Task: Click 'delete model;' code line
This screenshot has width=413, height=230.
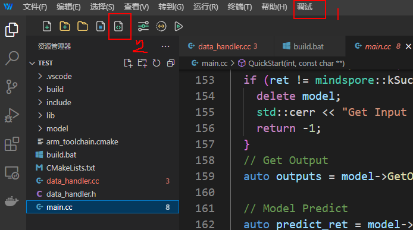Action: (298, 96)
